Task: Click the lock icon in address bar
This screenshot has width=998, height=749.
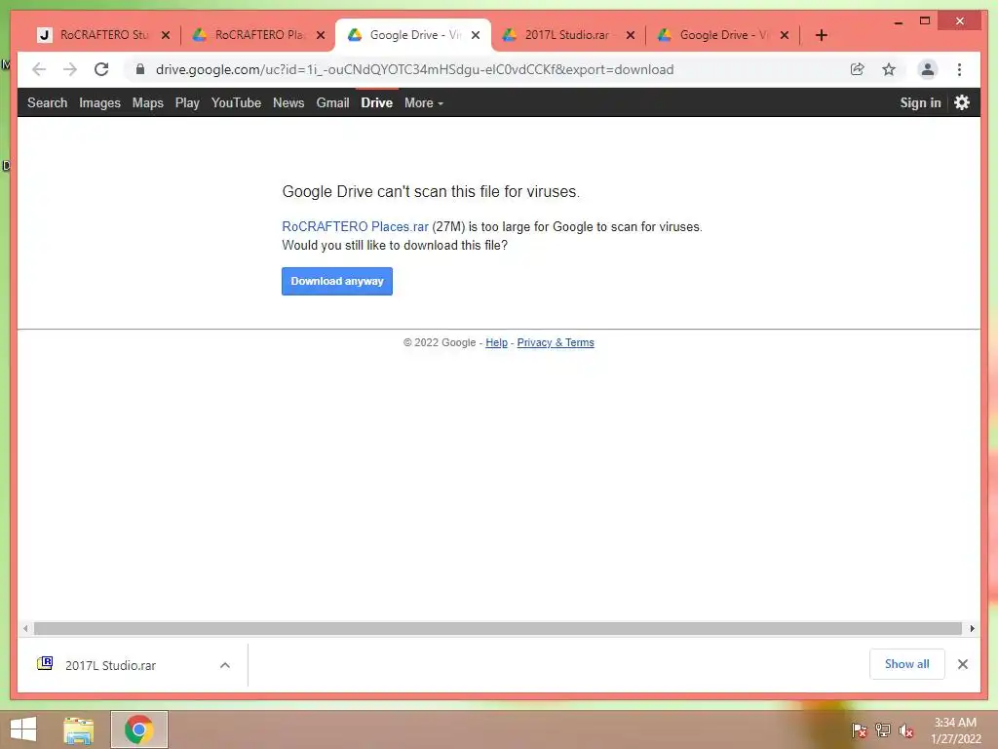Action: (x=140, y=69)
